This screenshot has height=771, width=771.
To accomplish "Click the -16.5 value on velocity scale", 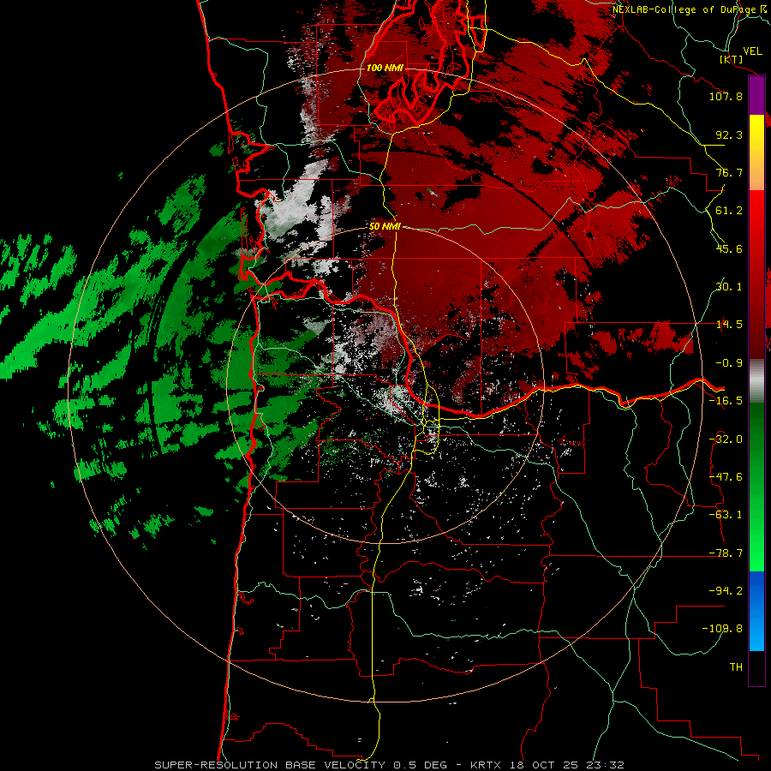I will [726, 401].
